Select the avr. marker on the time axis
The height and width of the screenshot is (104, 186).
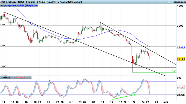[x=71, y=102]
